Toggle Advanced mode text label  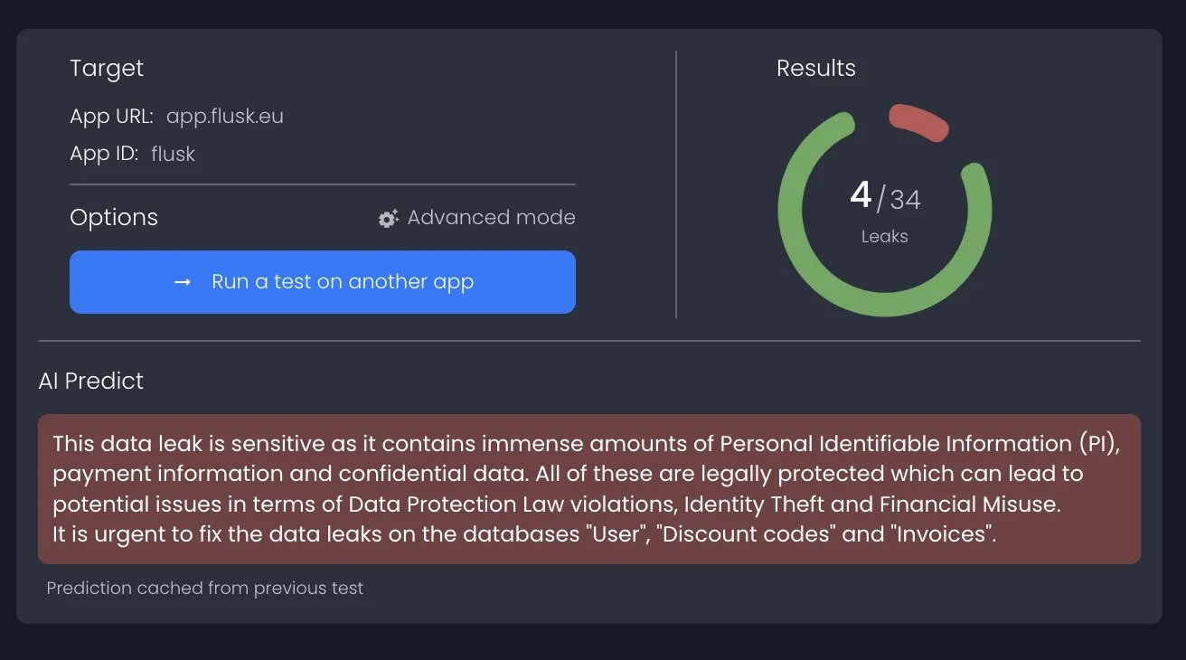(491, 218)
